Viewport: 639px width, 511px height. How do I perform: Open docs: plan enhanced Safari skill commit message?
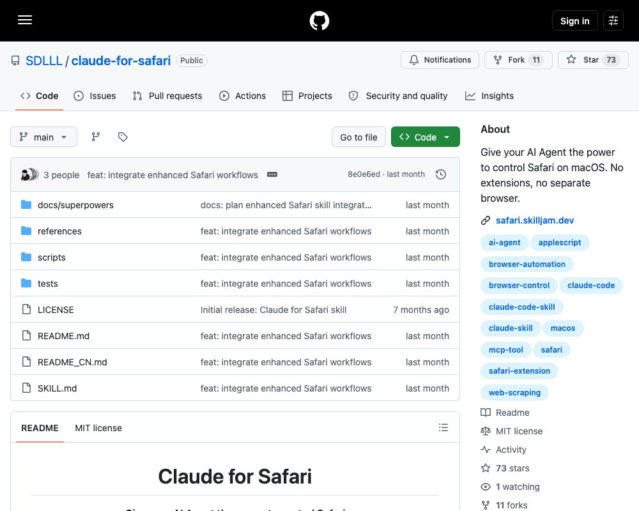(286, 205)
